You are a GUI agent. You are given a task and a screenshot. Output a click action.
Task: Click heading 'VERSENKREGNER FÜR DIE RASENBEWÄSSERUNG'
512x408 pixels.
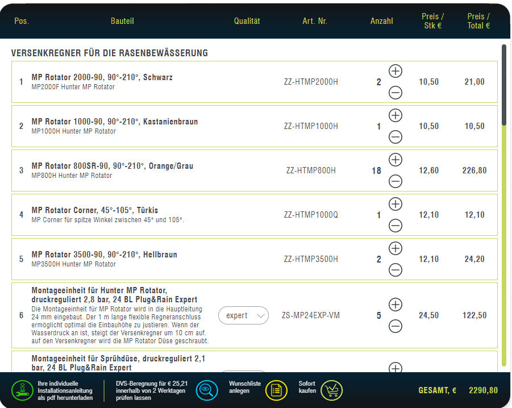pyautogui.click(x=109, y=53)
